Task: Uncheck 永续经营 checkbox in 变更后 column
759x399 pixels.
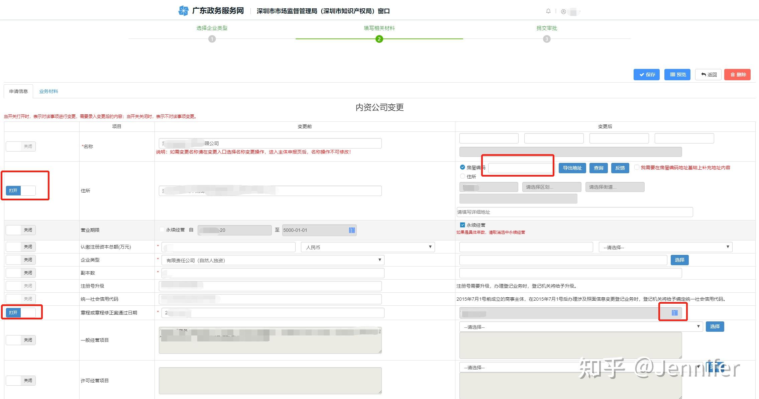Action: pos(462,225)
